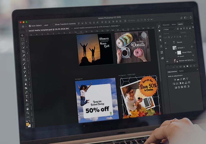The width and height of the screenshot is (206, 144).
Task: Select the Quick Selection tool
Action: pyautogui.click(x=23, y=47)
